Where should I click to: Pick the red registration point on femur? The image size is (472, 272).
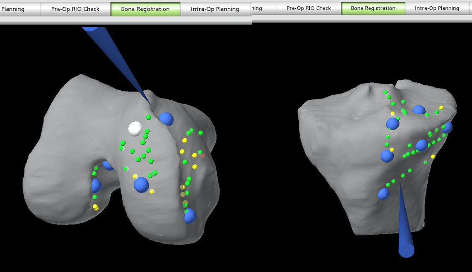(202, 156)
